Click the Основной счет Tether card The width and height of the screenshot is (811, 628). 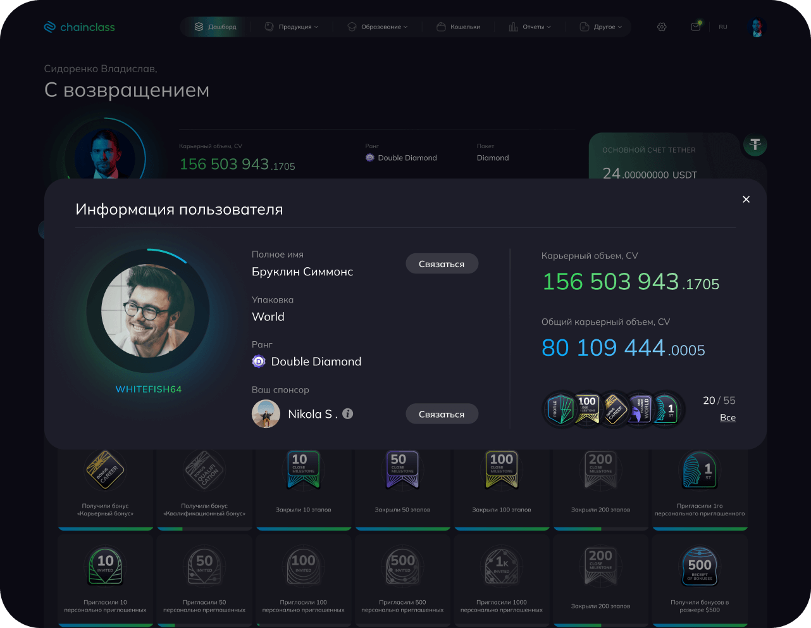664,157
